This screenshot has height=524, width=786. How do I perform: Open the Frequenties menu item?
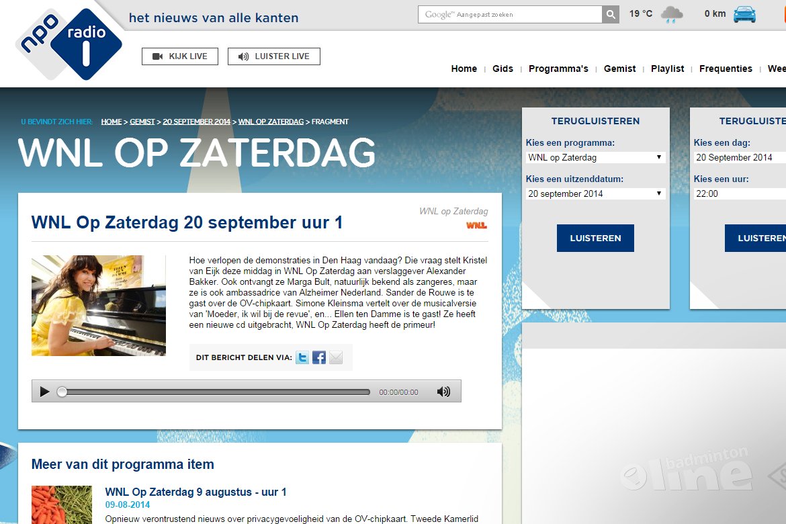click(726, 69)
